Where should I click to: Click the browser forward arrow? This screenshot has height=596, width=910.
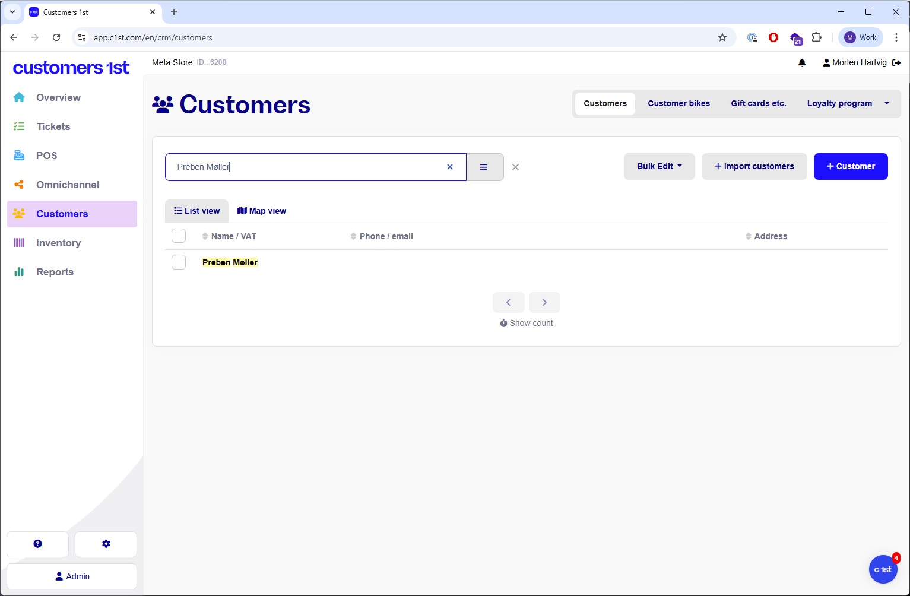coord(35,37)
